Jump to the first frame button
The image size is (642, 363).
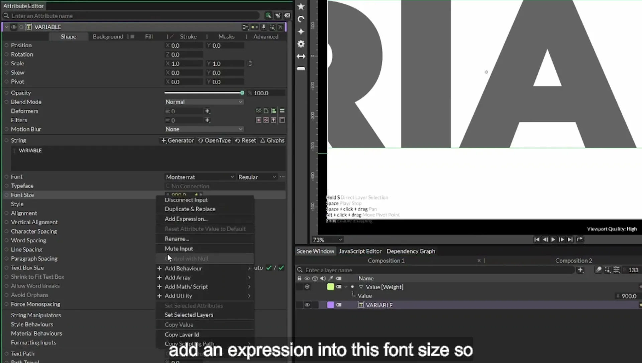(x=537, y=240)
